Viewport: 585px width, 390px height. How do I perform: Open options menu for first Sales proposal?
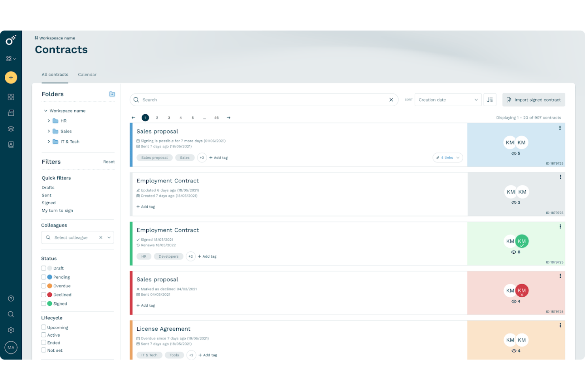pos(560,128)
